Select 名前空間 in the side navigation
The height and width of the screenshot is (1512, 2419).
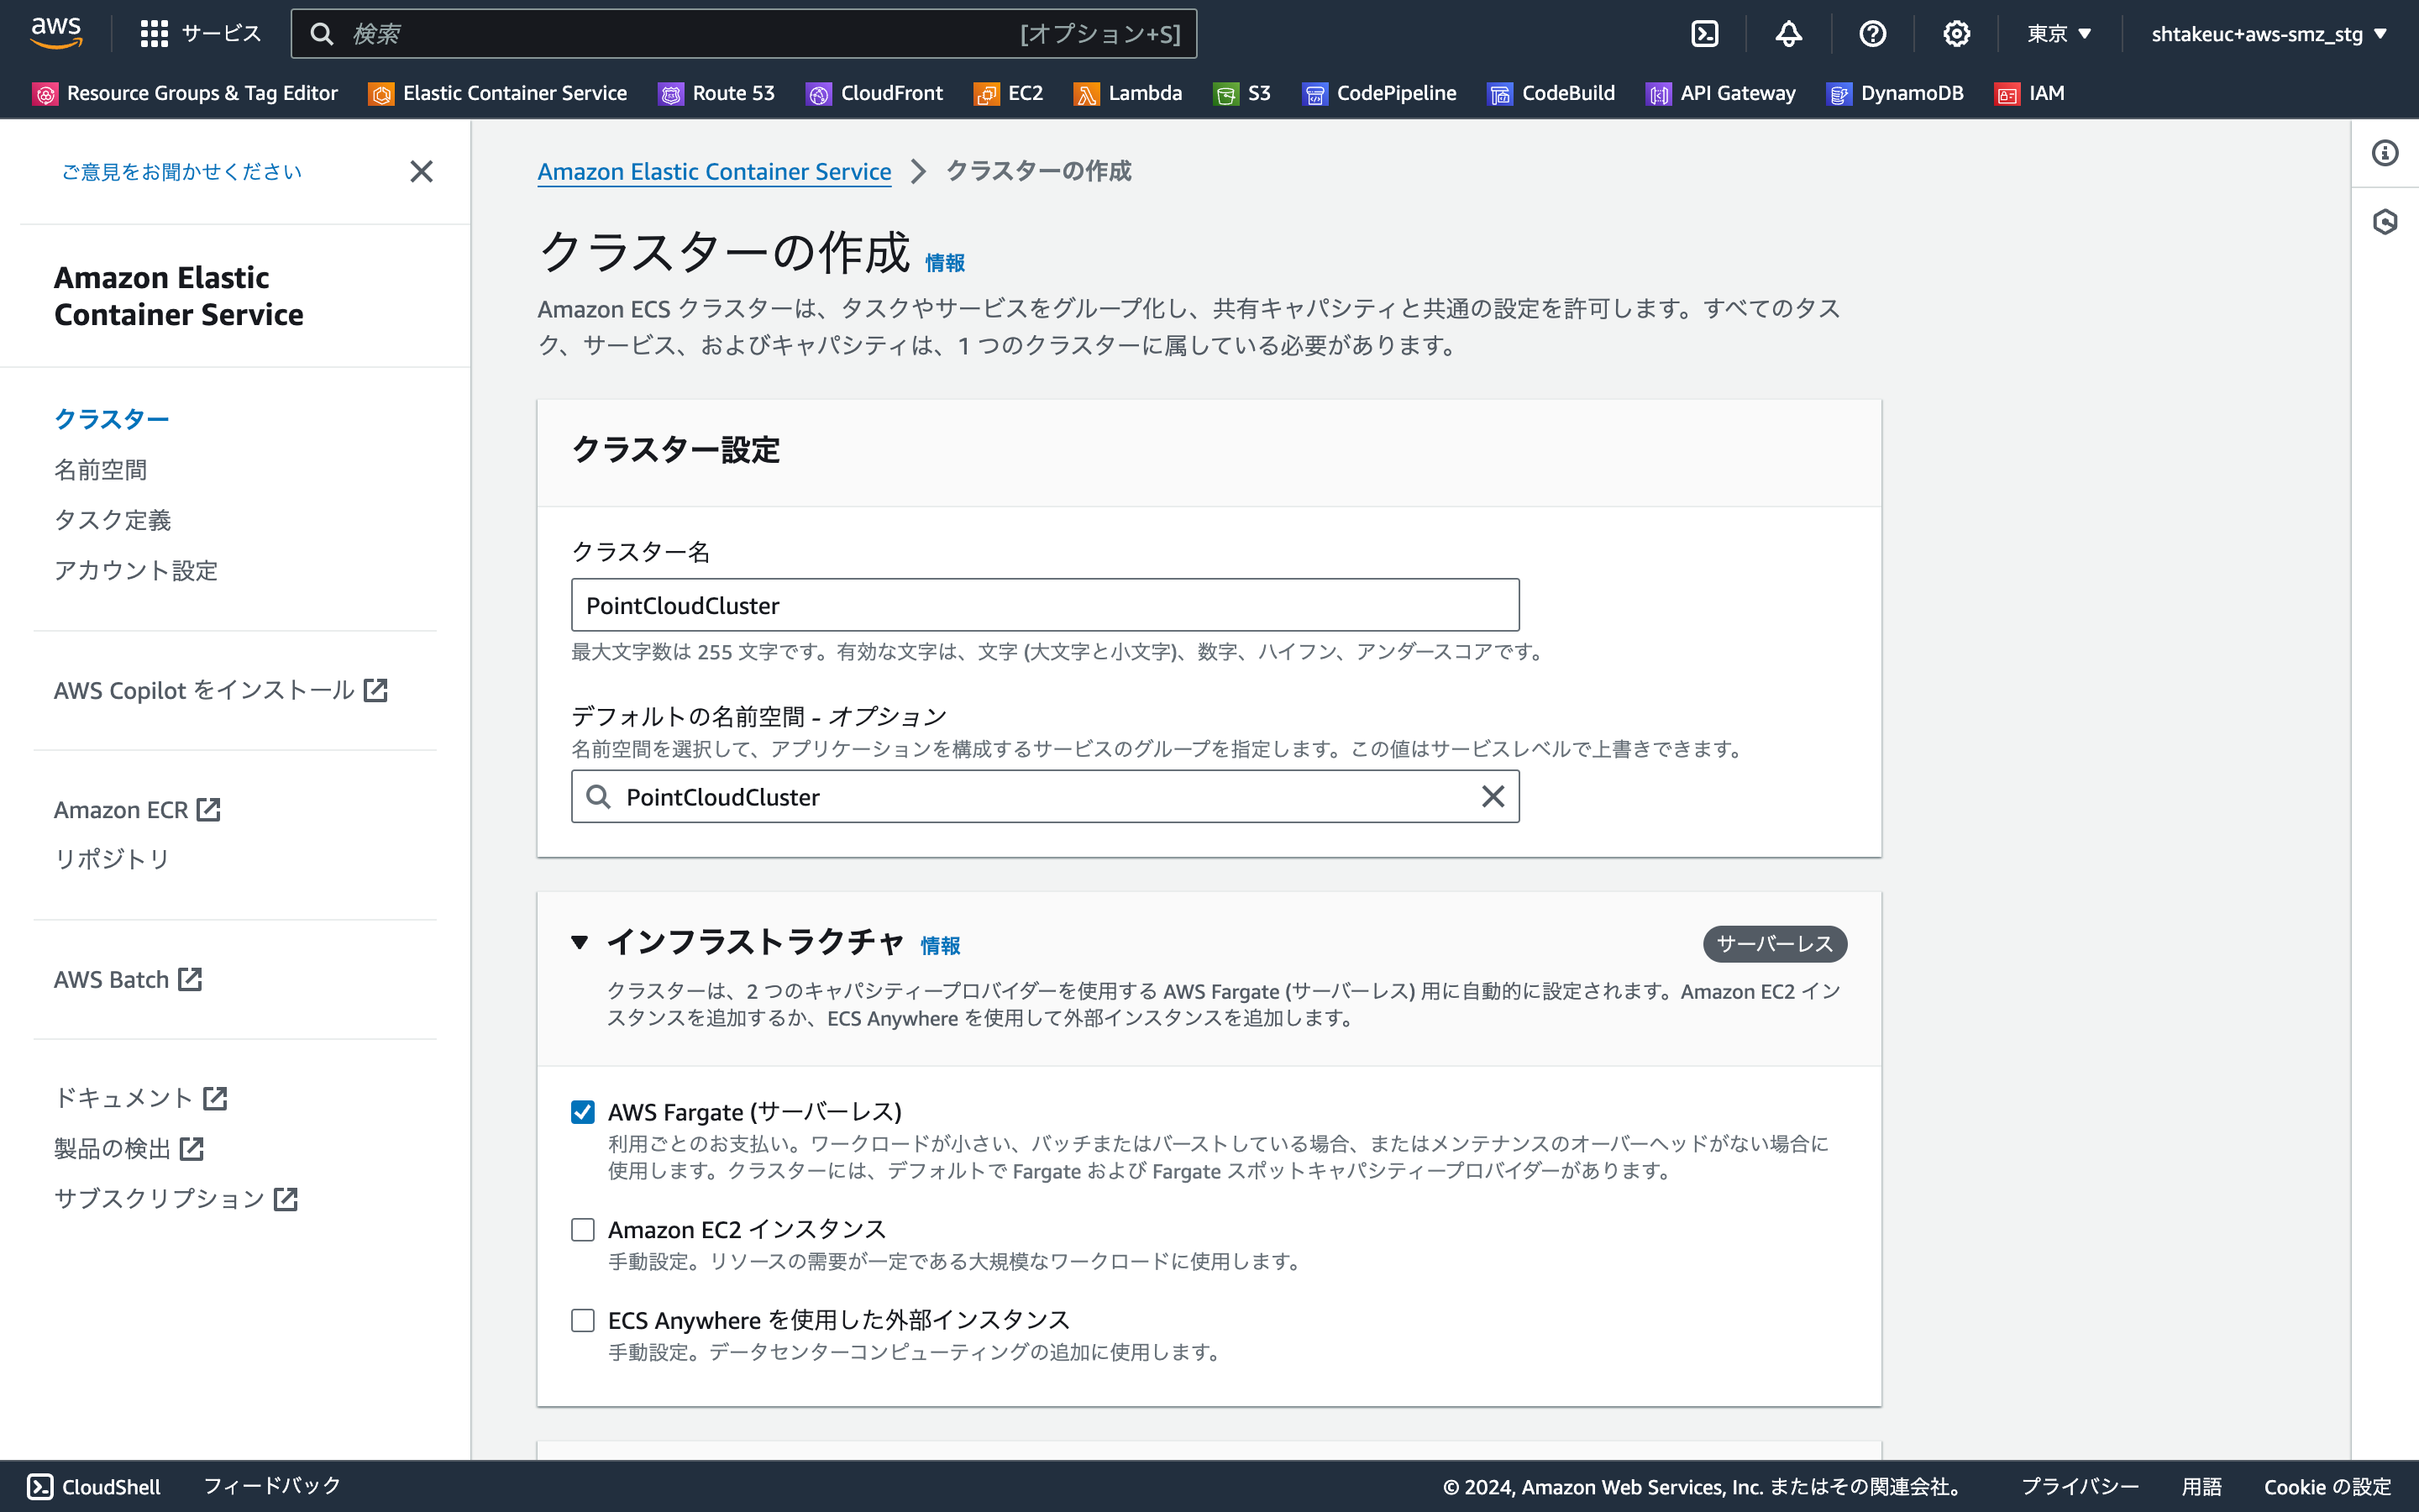click(x=101, y=469)
